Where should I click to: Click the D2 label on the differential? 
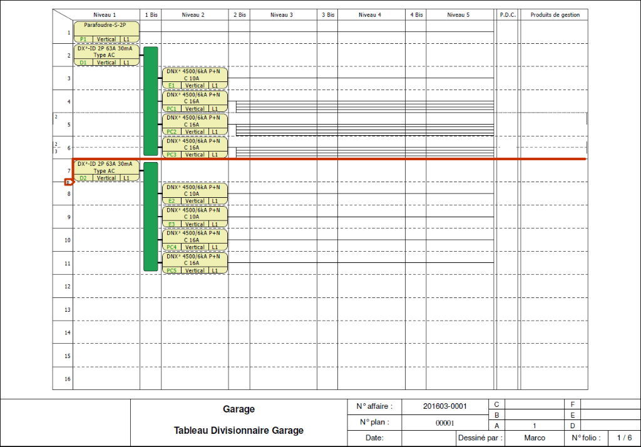[x=83, y=178]
